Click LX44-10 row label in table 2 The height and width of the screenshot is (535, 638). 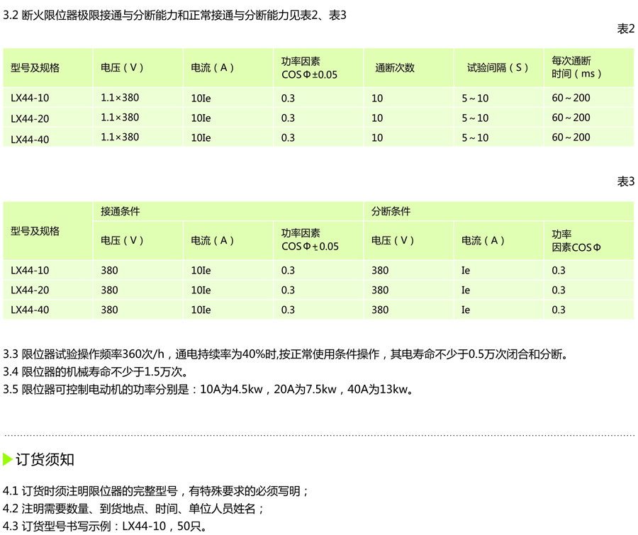[x=30, y=98]
